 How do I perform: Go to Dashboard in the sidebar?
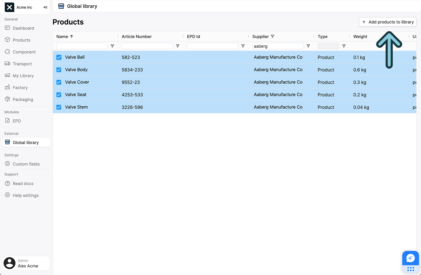coord(23,28)
